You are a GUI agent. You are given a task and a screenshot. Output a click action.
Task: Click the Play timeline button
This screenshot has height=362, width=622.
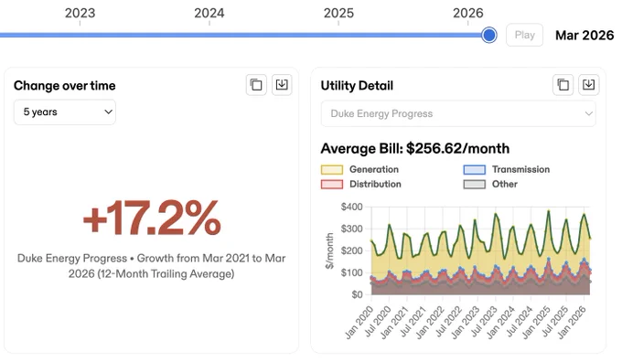(524, 36)
